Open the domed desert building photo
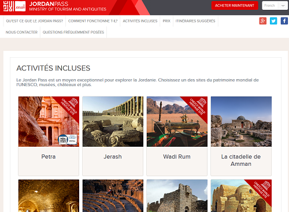The image size is (289, 212). pos(241,196)
